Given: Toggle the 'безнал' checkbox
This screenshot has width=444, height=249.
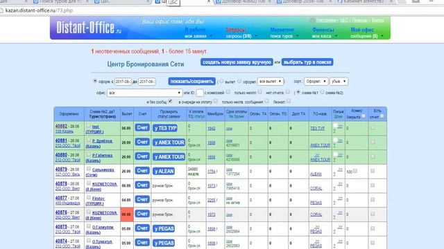Looking at the screenshot, I should 289,101.
